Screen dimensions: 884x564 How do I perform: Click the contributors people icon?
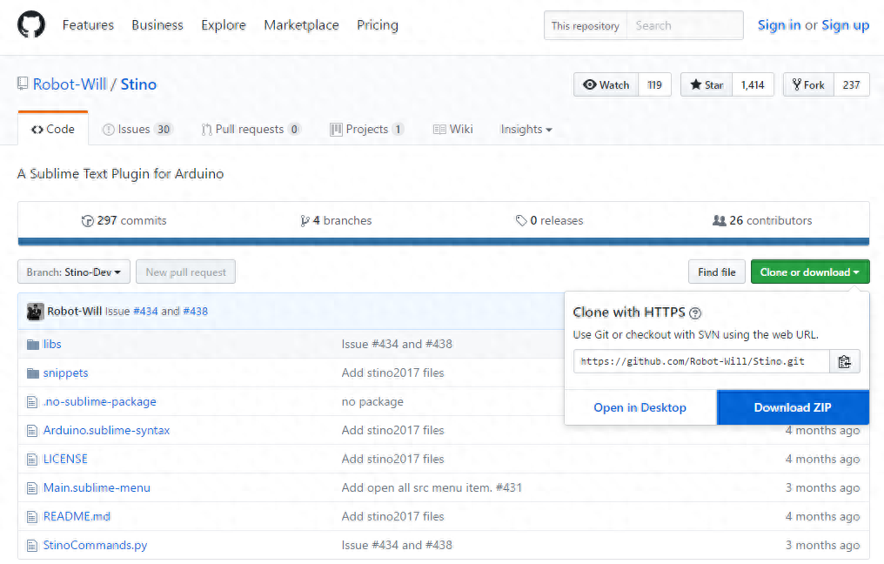click(719, 220)
